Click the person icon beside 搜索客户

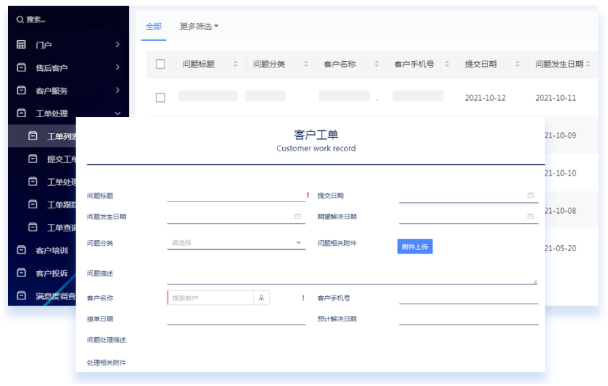coord(261,297)
